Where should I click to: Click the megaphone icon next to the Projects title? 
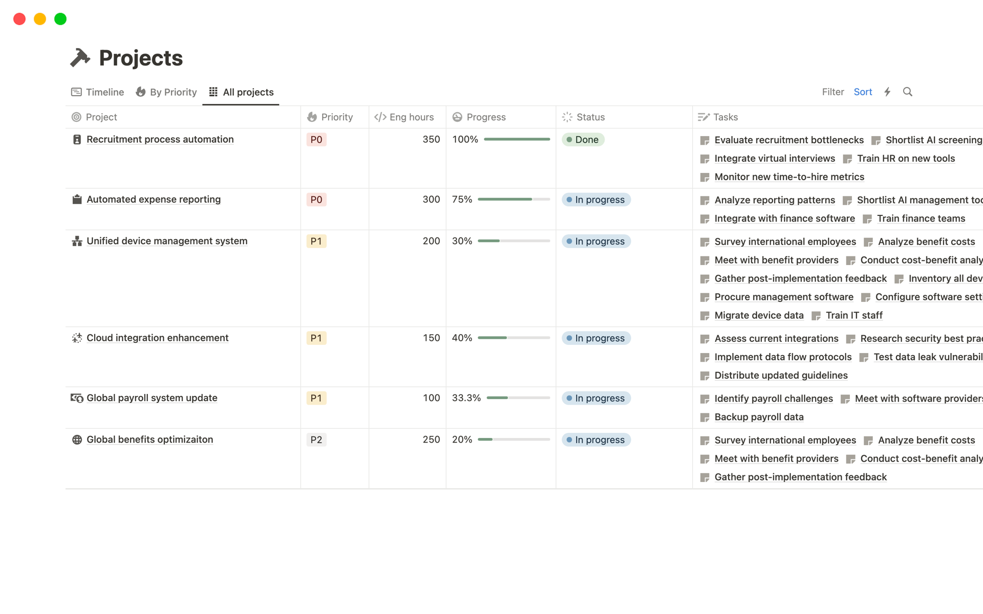point(80,57)
